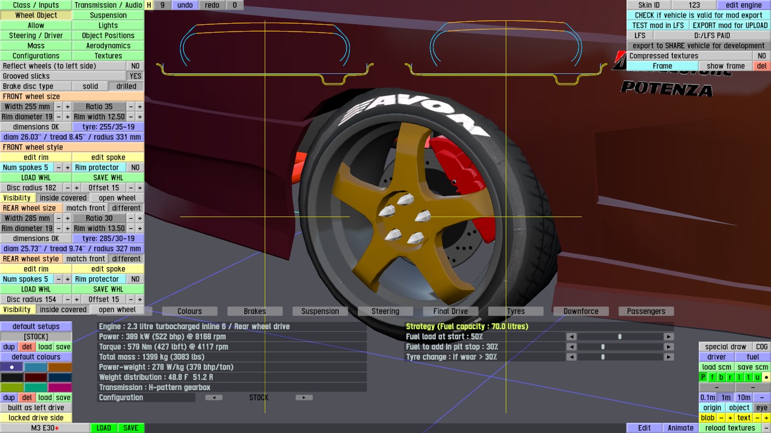Toggle Reflect wheels (to left side) NO
Image resolution: width=771 pixels, height=433 pixels.
(135, 66)
